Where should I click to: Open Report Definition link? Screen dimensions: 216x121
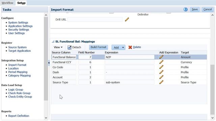(19, 116)
